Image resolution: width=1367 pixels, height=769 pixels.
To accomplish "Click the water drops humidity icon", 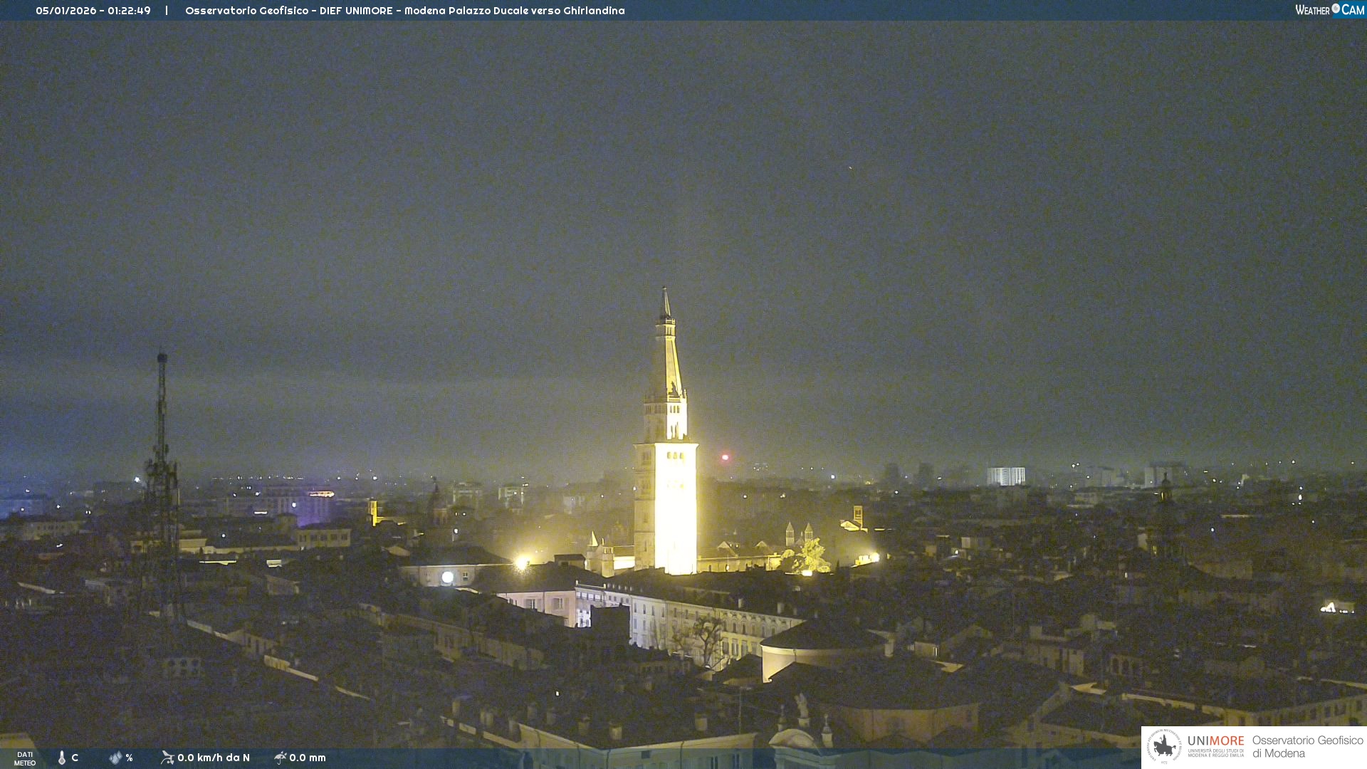I will 115,758.
